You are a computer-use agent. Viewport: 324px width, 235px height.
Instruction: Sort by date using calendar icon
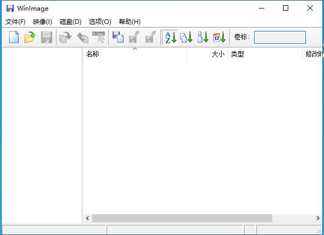(x=219, y=37)
